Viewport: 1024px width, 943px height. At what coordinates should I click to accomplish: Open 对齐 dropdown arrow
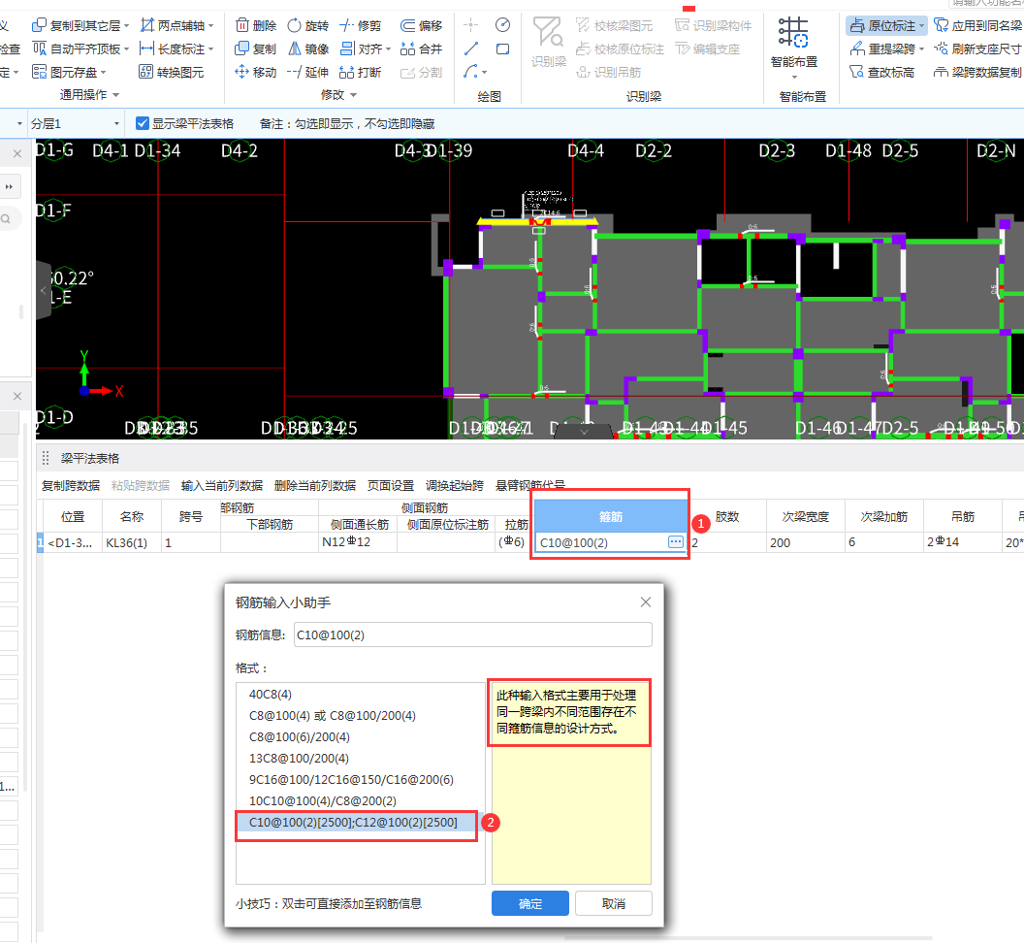(388, 49)
